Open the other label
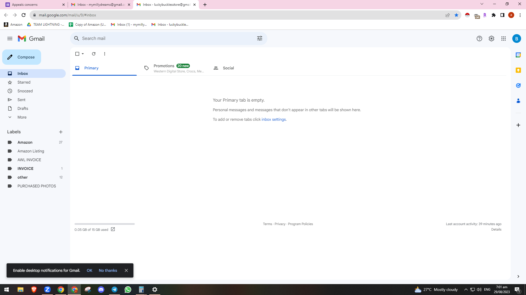The width and height of the screenshot is (526, 295). [x=33, y=177]
